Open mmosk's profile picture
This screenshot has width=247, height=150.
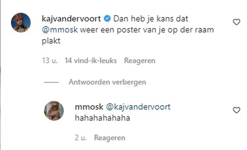coord(54,111)
